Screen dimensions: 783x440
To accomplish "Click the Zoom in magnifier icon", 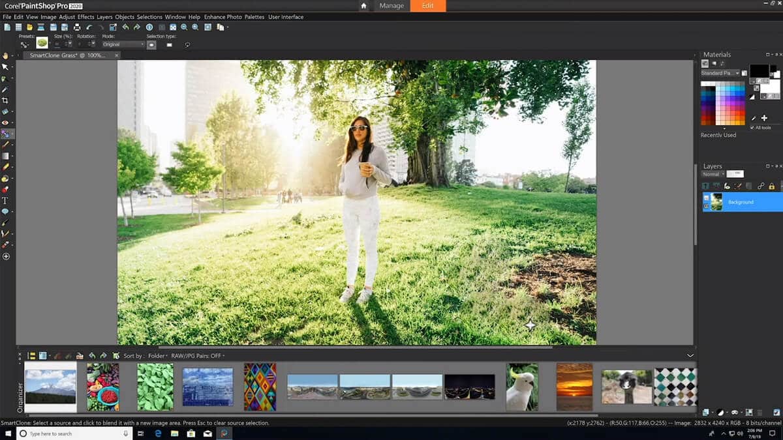I will click(196, 27).
